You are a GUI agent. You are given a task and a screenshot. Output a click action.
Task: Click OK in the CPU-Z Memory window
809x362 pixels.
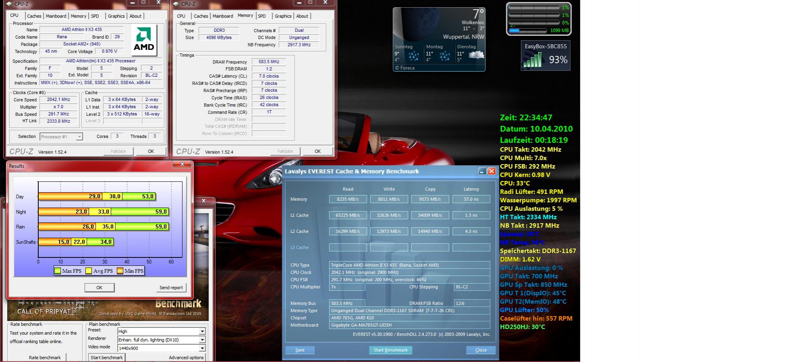(x=318, y=151)
